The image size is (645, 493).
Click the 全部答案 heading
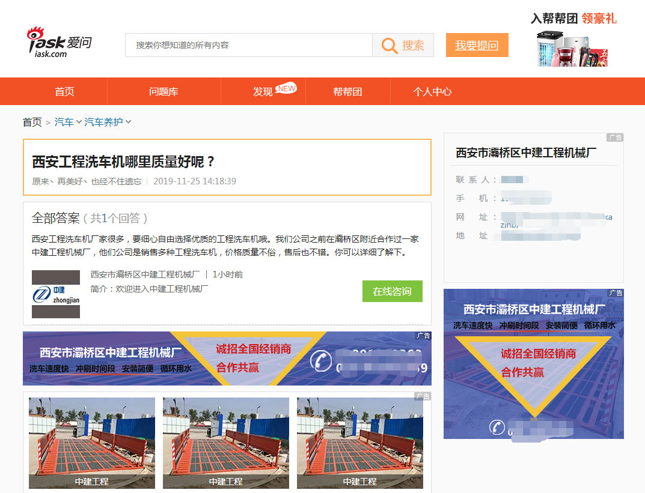[55, 218]
